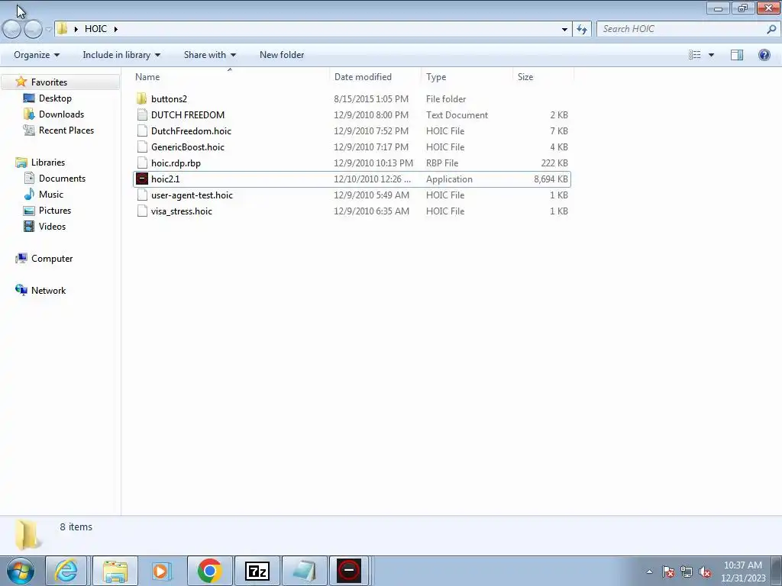Click the HOIC taskbar icon
This screenshot has width=782, height=586.
(x=348, y=571)
